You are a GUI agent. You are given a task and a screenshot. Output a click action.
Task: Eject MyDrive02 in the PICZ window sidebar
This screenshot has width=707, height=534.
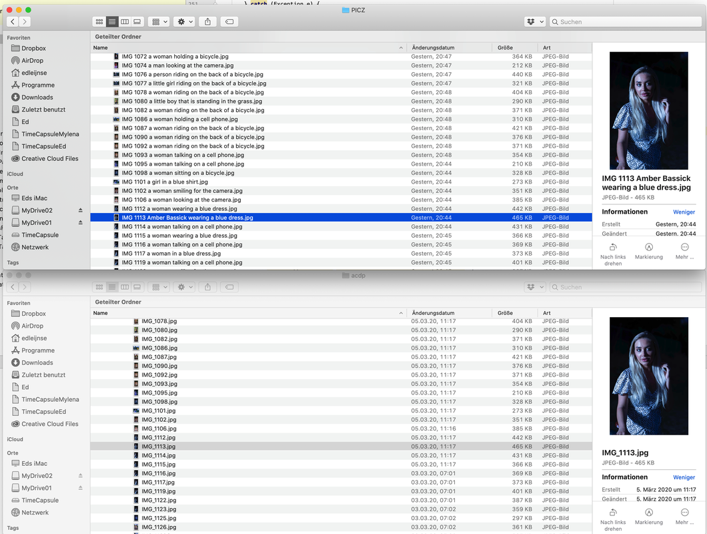click(x=81, y=210)
